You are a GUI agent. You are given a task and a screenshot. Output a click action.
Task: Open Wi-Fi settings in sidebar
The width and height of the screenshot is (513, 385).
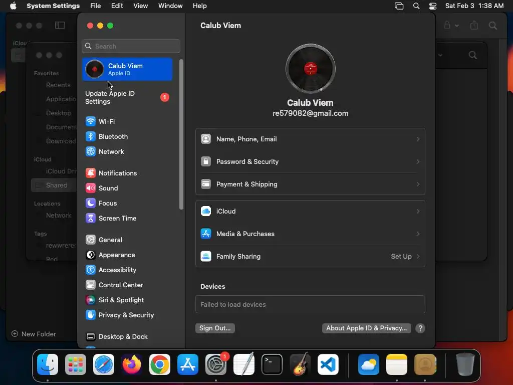pos(127,121)
